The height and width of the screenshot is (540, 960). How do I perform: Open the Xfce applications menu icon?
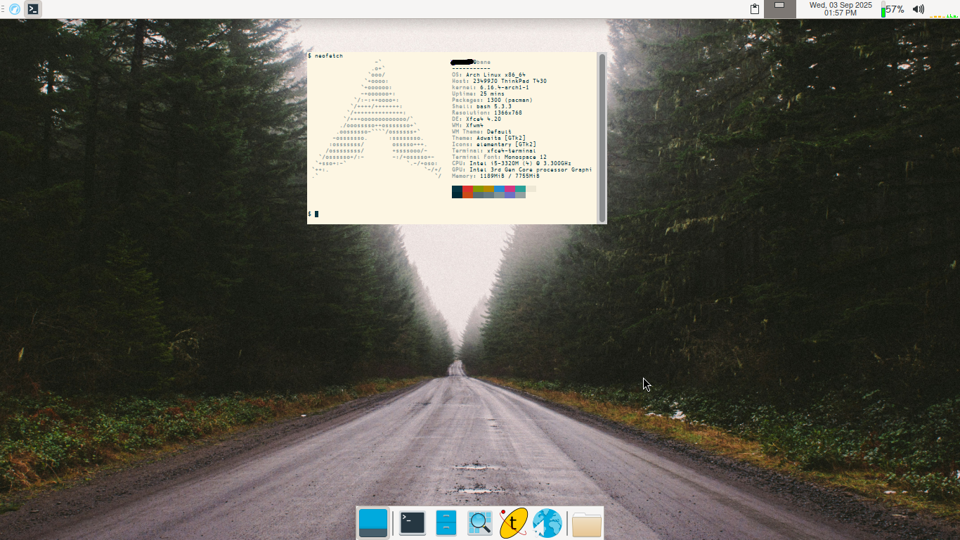(14, 9)
